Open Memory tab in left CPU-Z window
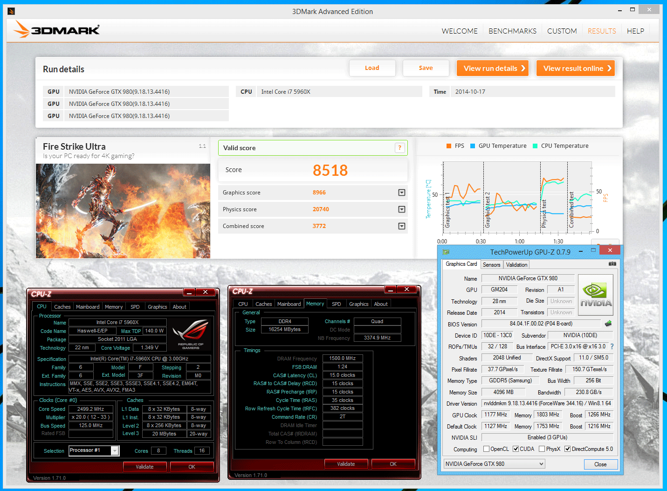 coord(114,307)
